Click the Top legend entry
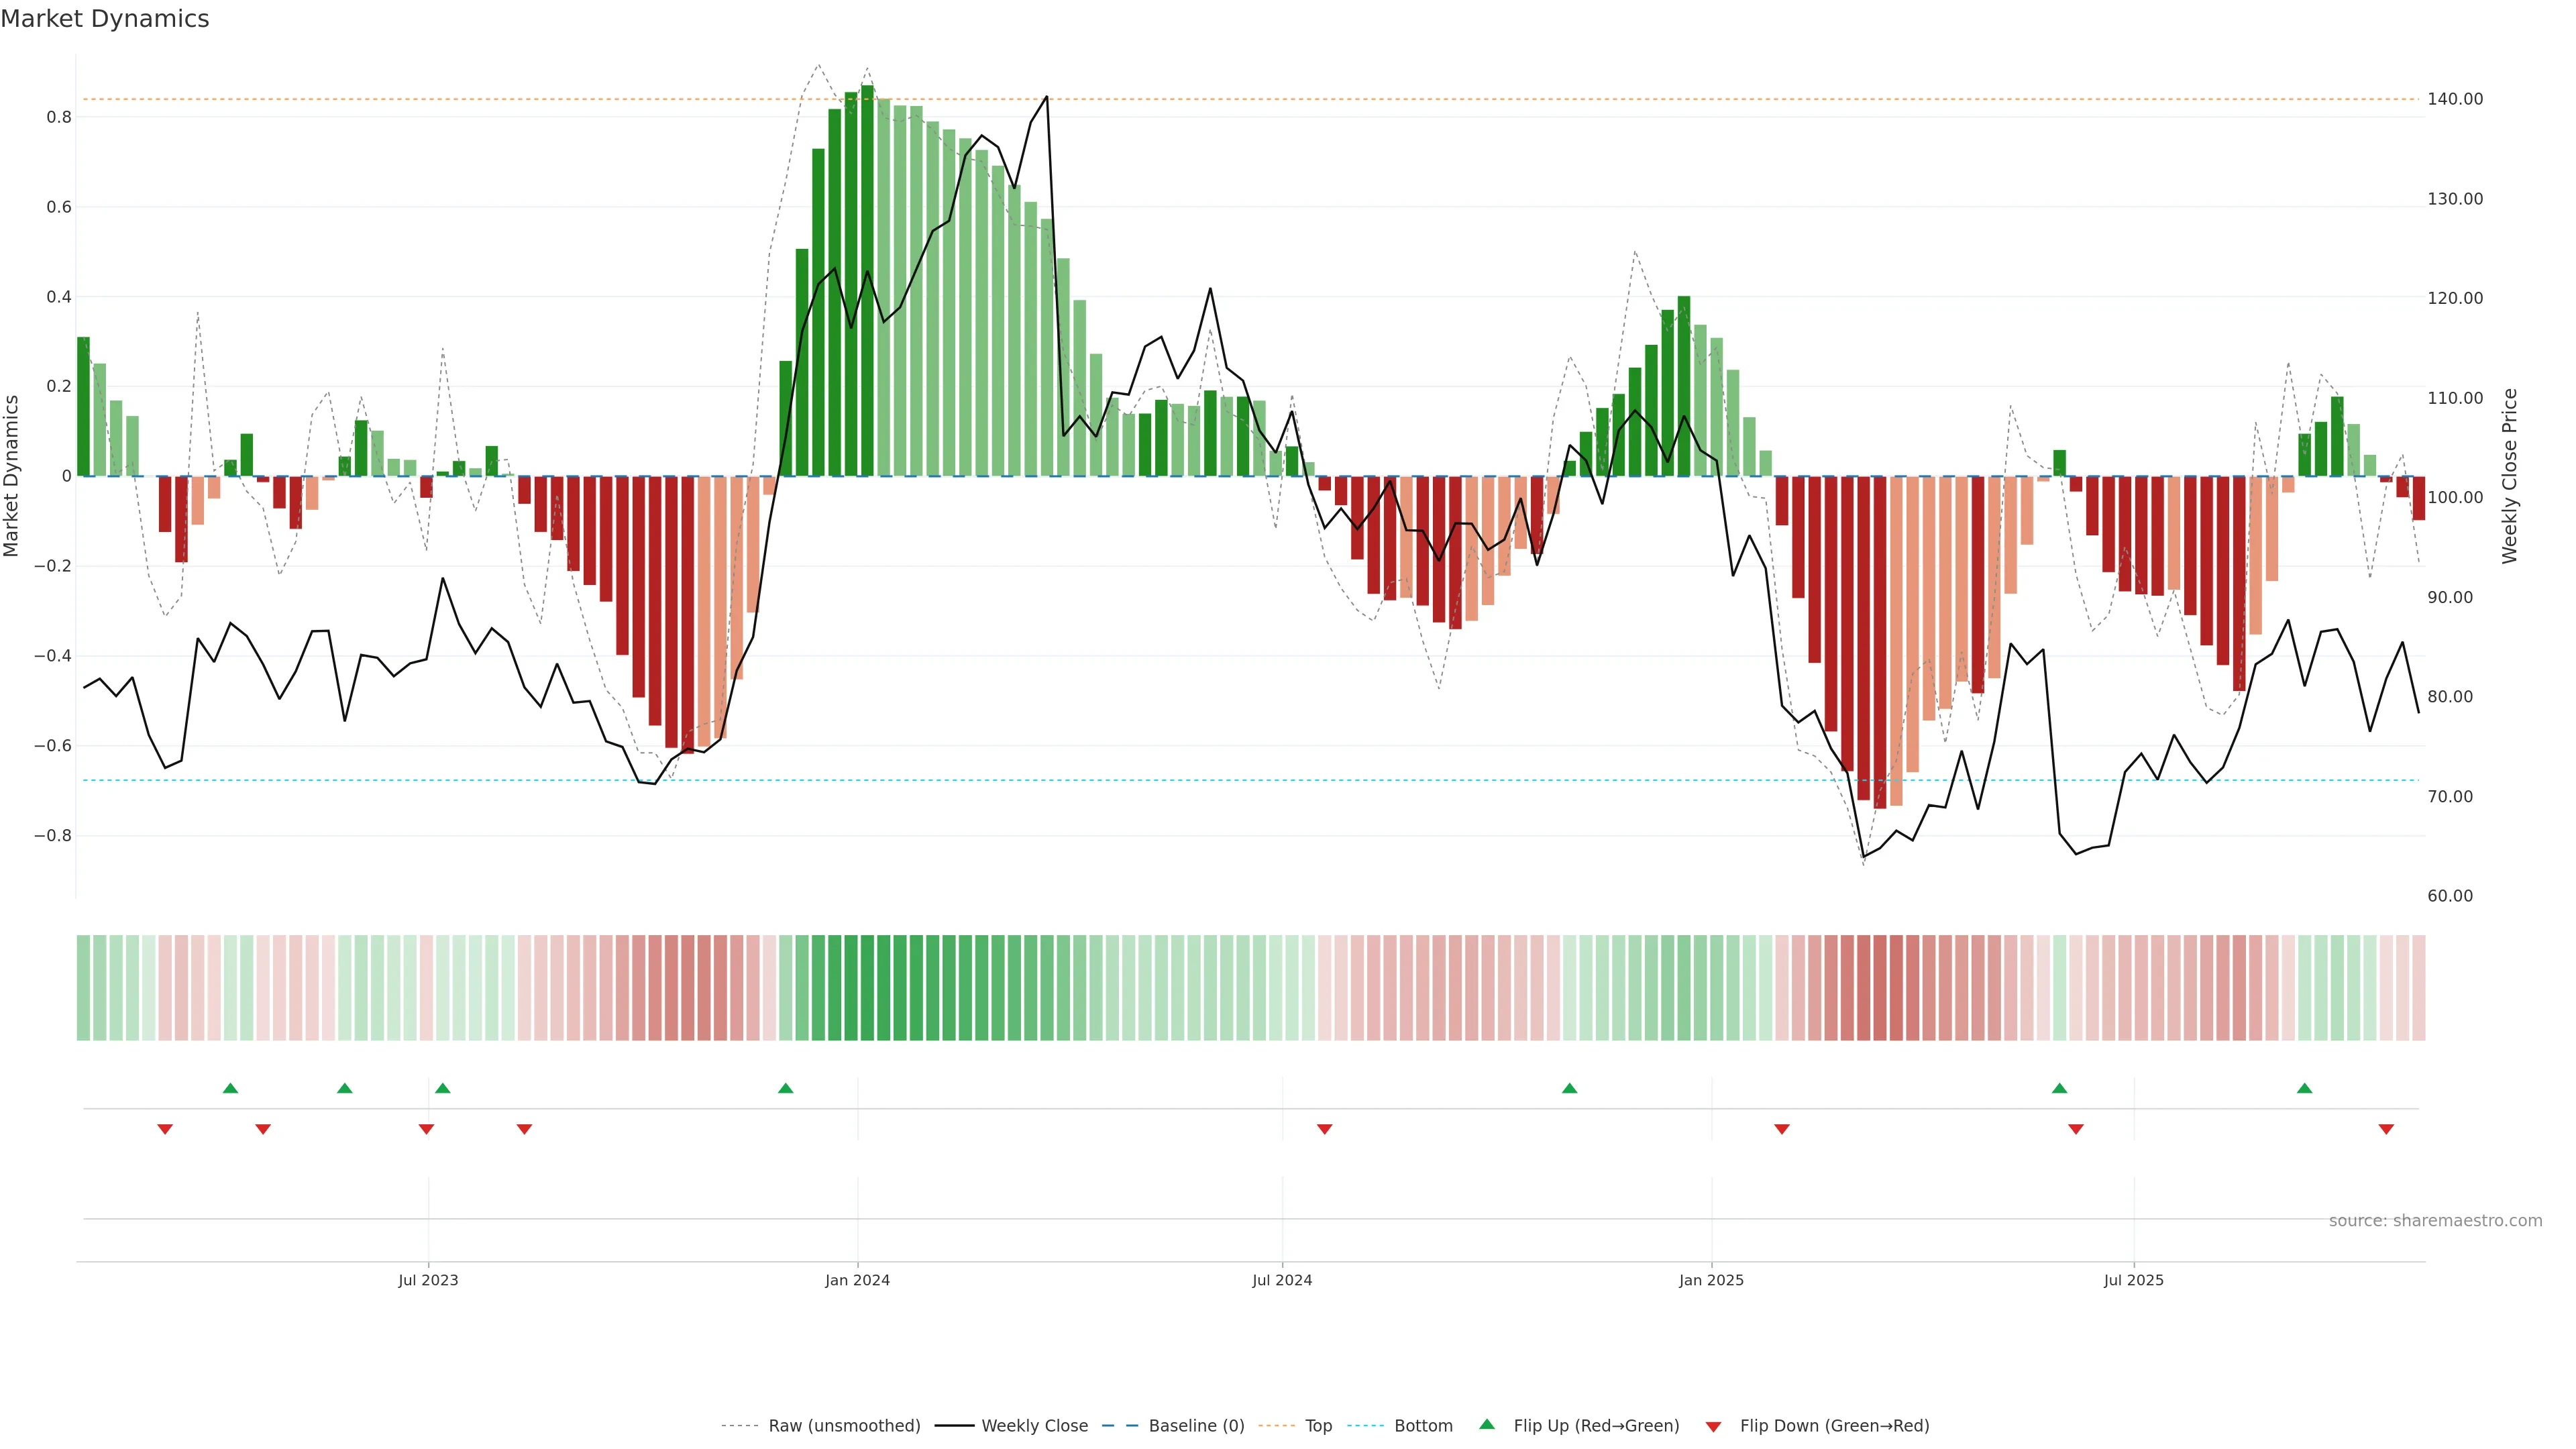The image size is (2576, 1449). click(1318, 1426)
